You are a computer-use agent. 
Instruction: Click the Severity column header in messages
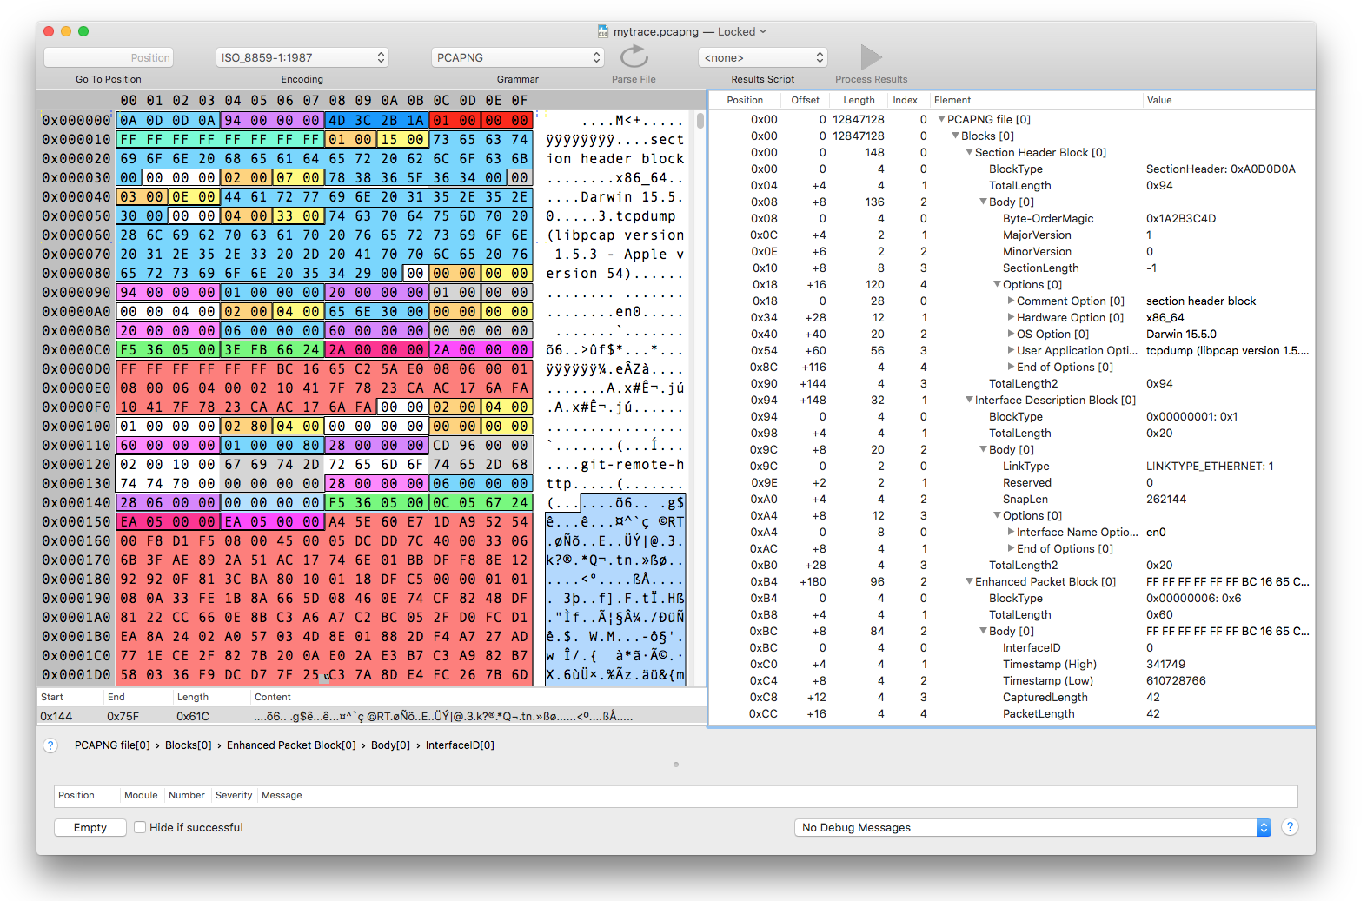(234, 795)
